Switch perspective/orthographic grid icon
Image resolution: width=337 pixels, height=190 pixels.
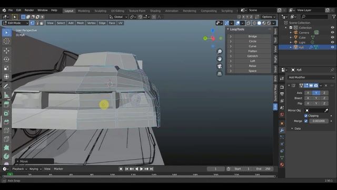(220, 74)
